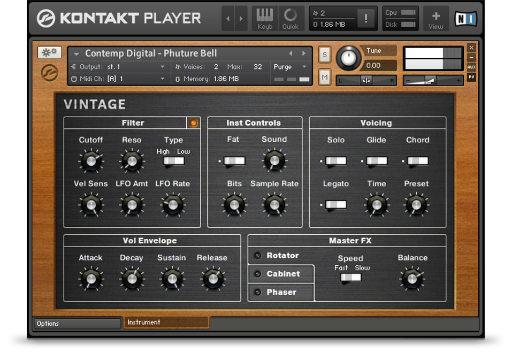Toggle the Fat switch
Screen dimensions: 512x353
pyautogui.click(x=234, y=161)
